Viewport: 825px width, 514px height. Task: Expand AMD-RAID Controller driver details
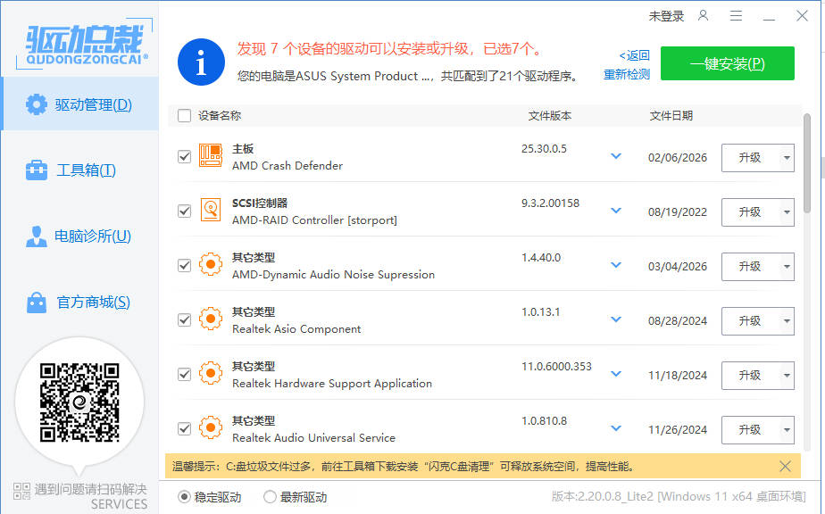616,211
